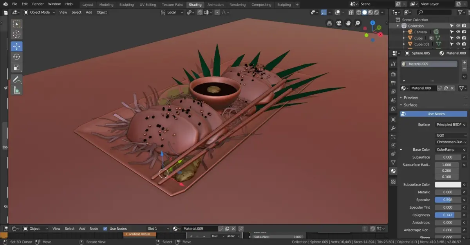Open the Tool properties tab

point(393,63)
